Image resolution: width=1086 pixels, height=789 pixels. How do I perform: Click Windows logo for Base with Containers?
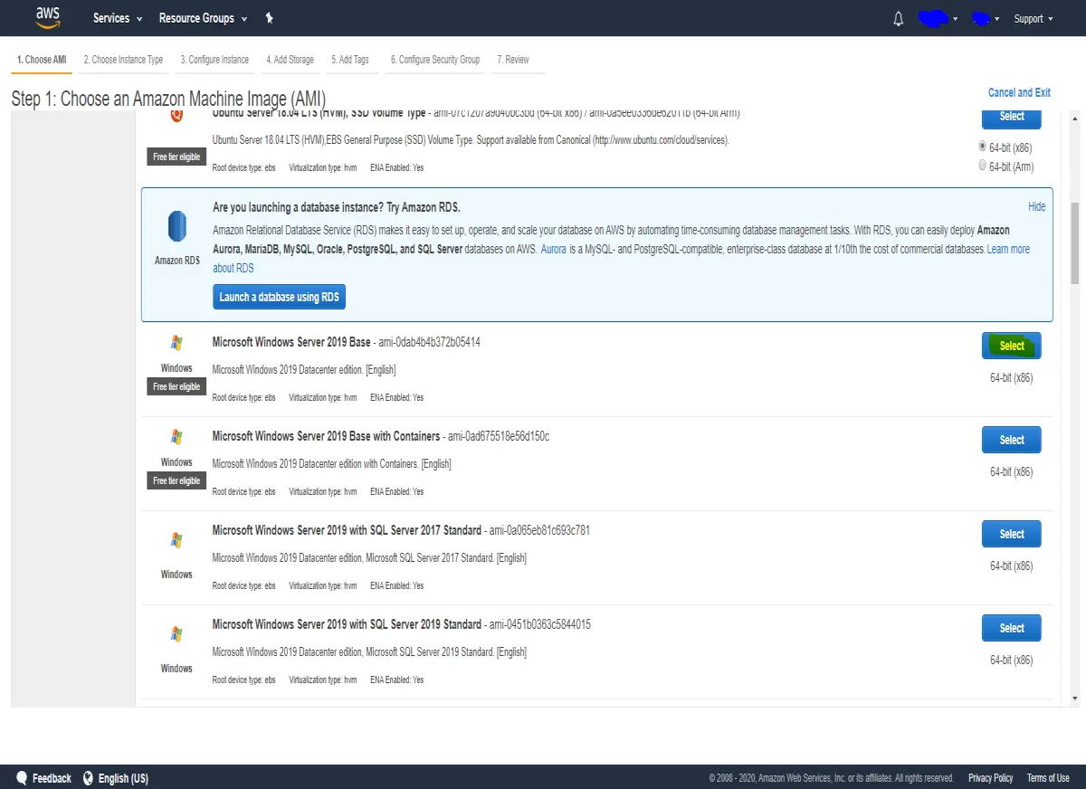pos(176,437)
